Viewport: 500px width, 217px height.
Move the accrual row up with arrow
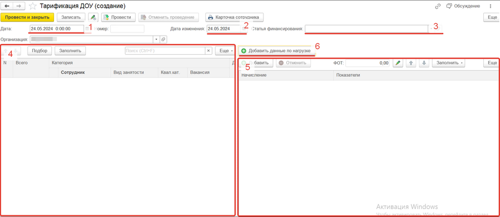411,63
